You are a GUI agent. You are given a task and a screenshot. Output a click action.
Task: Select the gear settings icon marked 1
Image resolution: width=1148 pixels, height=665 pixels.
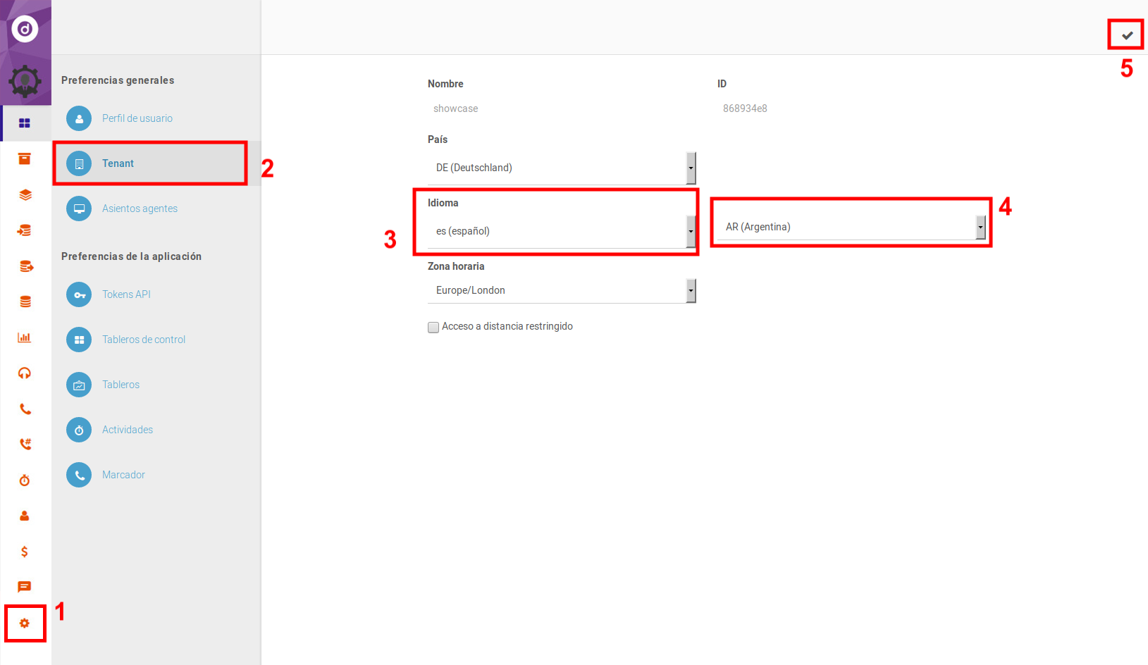click(25, 623)
